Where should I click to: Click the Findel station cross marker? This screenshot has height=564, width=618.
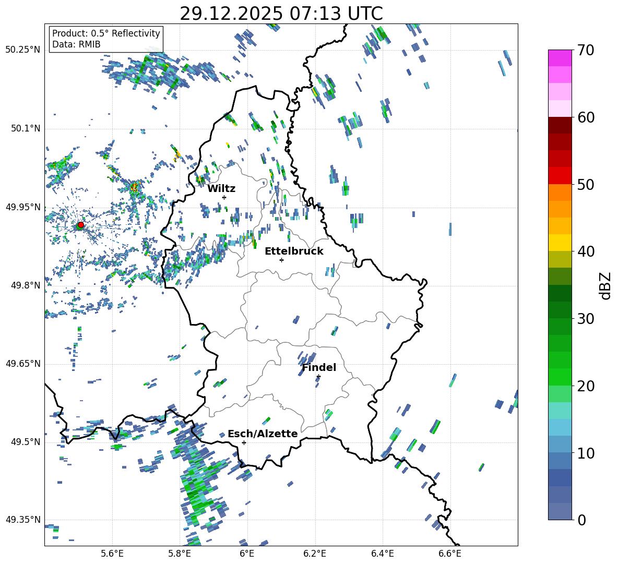[x=318, y=376]
